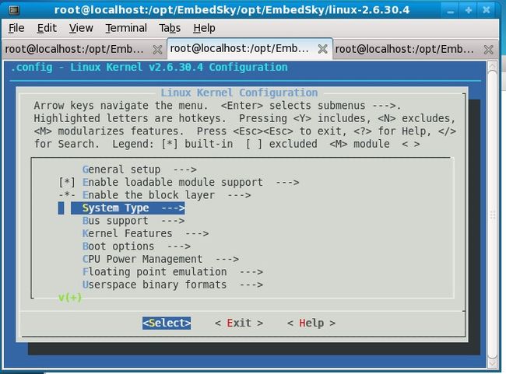Click the v(+) more-items indicator

pyautogui.click(x=70, y=297)
